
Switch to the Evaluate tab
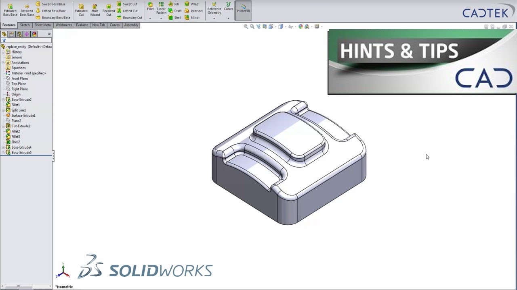pyautogui.click(x=82, y=25)
